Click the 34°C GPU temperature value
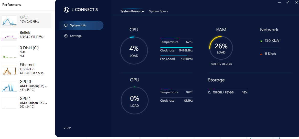Viewport: 299px width, 139px height. coord(189,92)
